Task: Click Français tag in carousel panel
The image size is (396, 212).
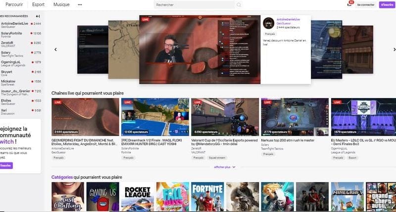Action: pos(270,34)
